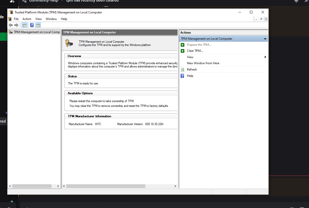The height and width of the screenshot is (208, 309).
Task: Click left scroll arrow of center pane scrollbar
Action: click(x=64, y=186)
